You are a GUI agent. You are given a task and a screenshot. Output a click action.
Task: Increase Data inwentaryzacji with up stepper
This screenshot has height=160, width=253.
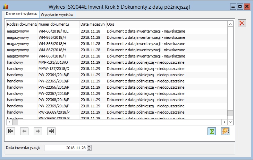(x=89, y=146)
